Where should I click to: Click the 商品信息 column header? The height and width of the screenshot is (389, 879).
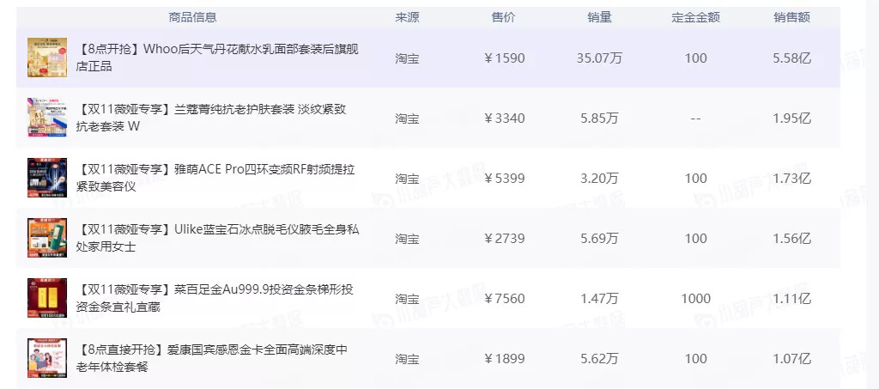[x=193, y=17]
